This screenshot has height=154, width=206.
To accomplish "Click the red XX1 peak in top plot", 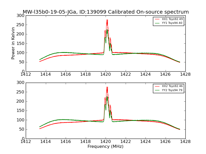I will coord(107,20).
